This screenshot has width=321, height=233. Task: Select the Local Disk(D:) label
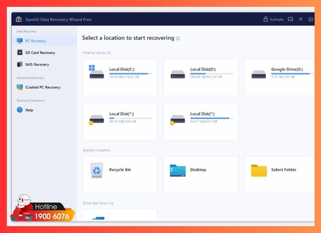[203, 69]
